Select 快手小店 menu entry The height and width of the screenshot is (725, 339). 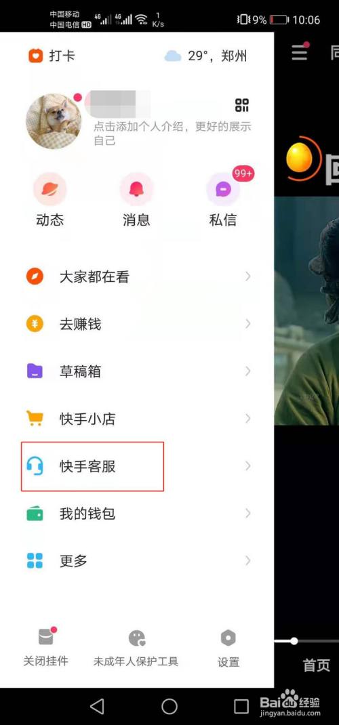137,419
